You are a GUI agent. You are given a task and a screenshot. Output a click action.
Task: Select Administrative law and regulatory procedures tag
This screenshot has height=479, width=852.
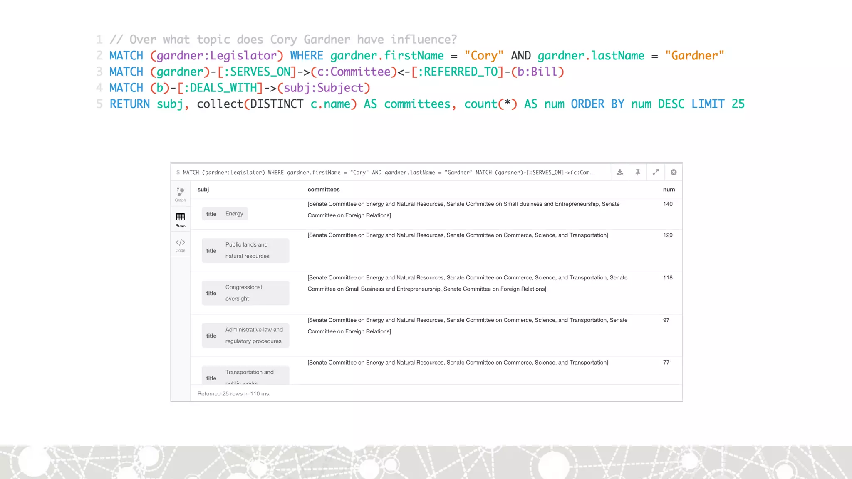click(x=245, y=335)
